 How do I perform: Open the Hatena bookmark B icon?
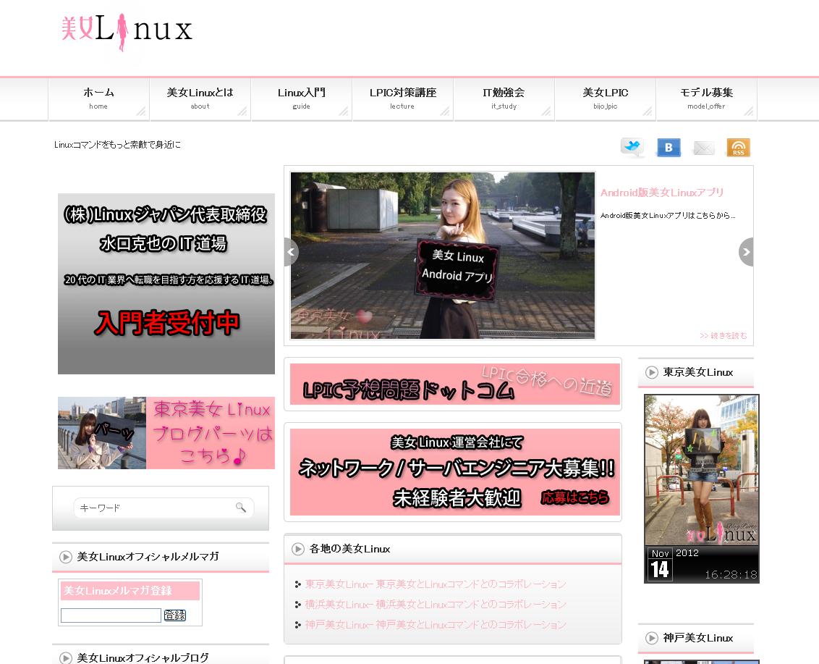coord(669,148)
